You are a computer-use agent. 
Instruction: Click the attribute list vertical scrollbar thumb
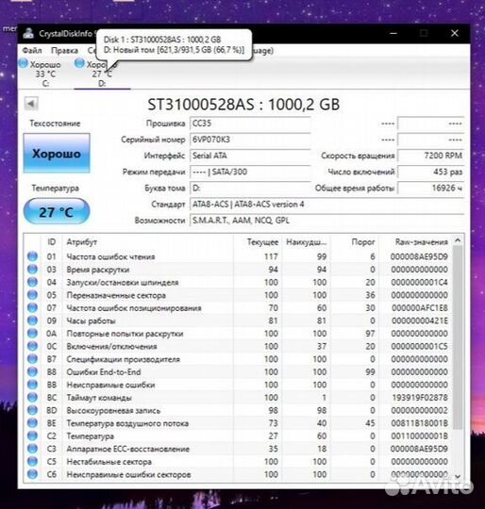tap(458, 337)
